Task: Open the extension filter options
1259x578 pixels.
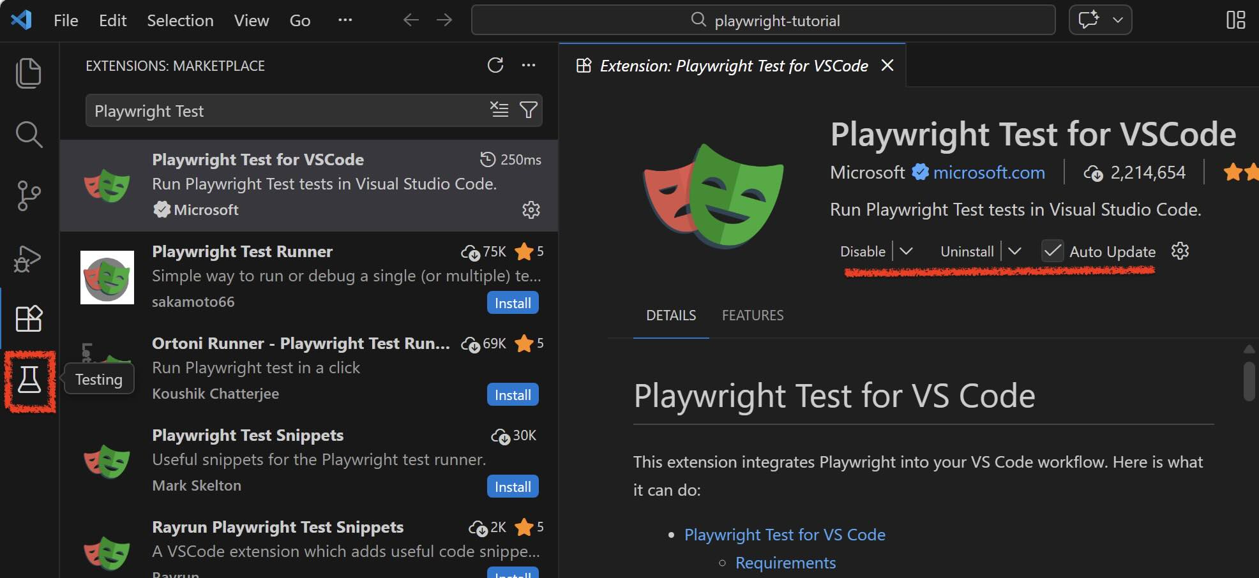Action: point(529,110)
